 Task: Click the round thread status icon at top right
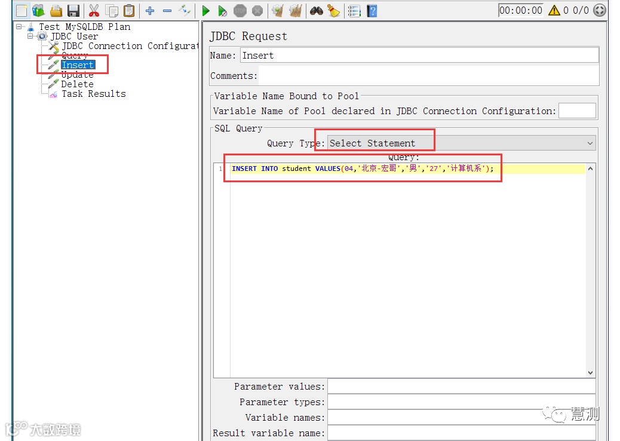[600, 10]
